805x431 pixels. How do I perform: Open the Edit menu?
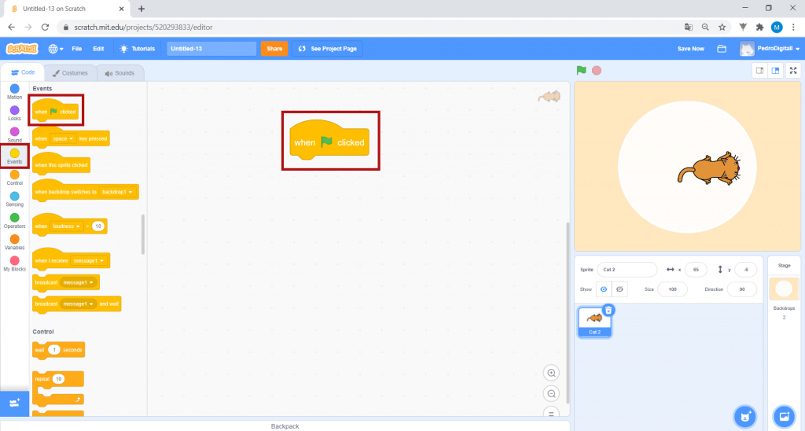tap(98, 49)
